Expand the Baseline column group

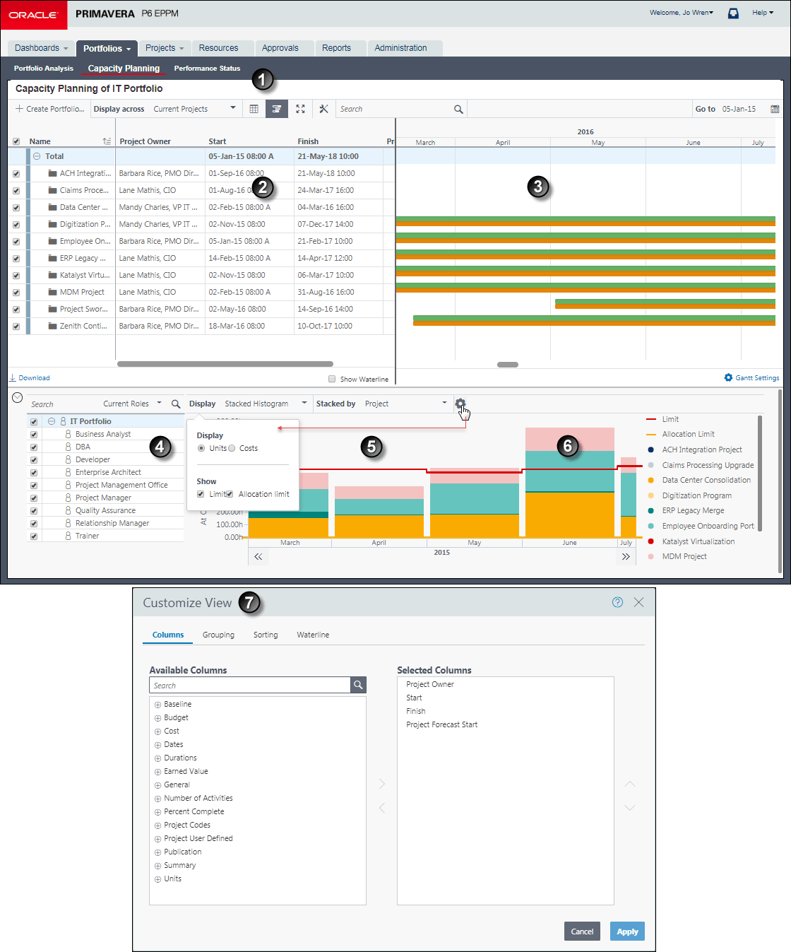(157, 705)
